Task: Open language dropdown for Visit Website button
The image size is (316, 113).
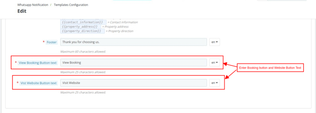Action: 215,83
